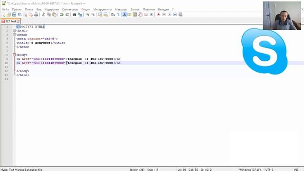304x171 pixels.
Task: Open the Файл menu
Action: pos(5,9)
